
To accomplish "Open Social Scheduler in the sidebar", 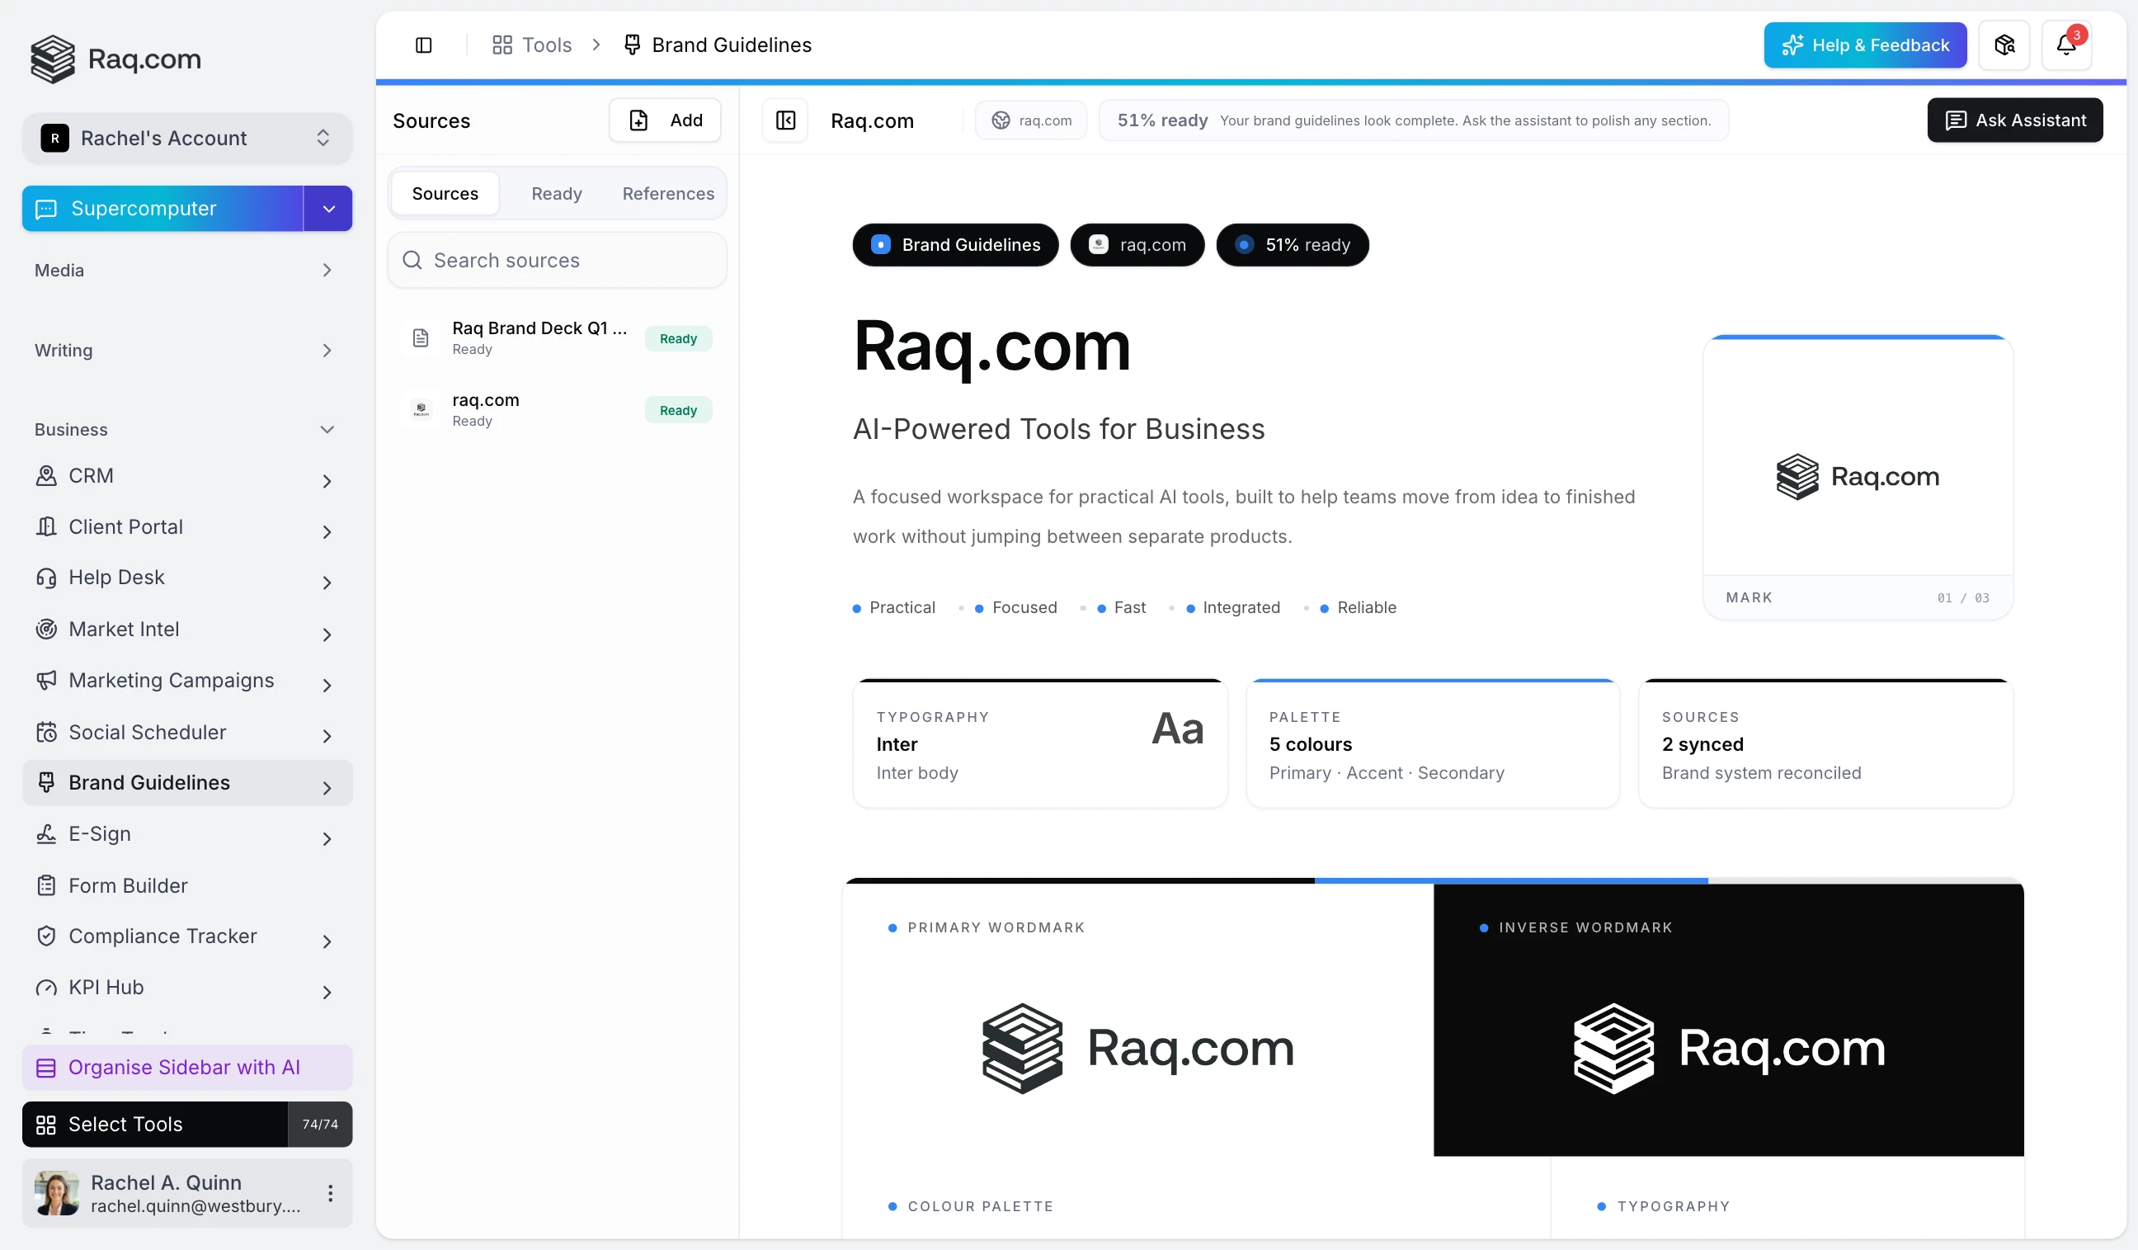I will 187,733.
